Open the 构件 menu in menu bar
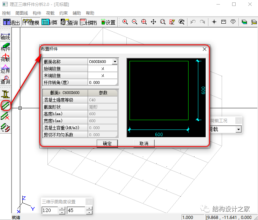Image resolution: width=258 pixels, height=220 pixels. [37, 13]
